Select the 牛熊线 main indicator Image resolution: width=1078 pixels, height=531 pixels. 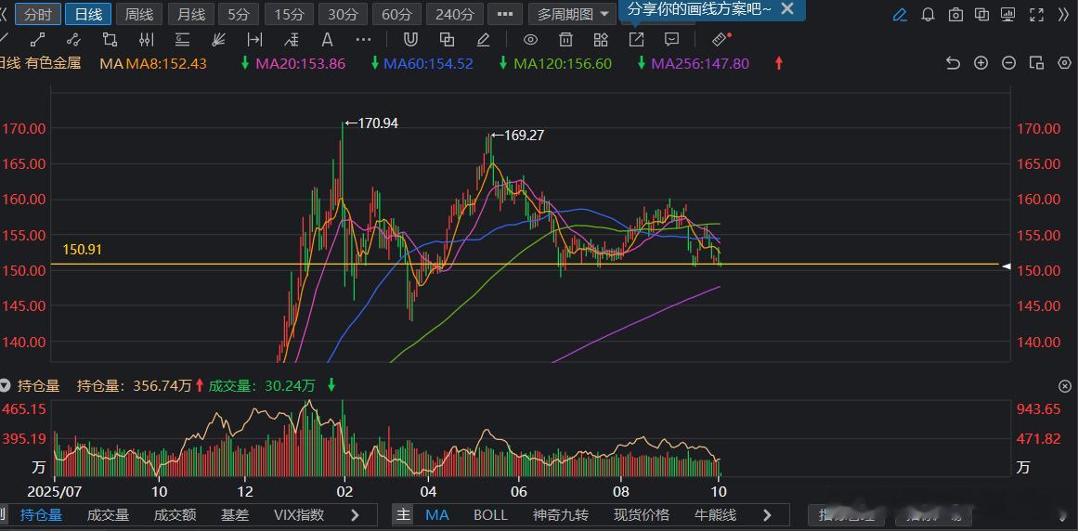pos(715,514)
